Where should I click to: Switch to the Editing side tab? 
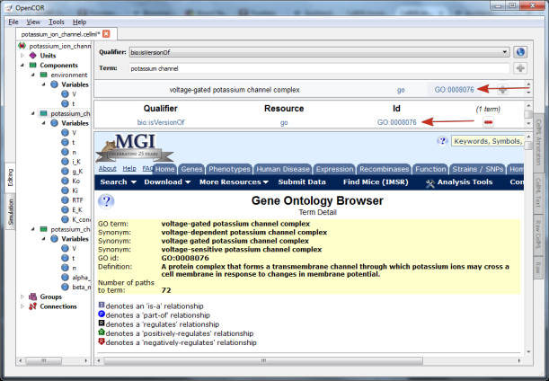[x=11, y=178]
